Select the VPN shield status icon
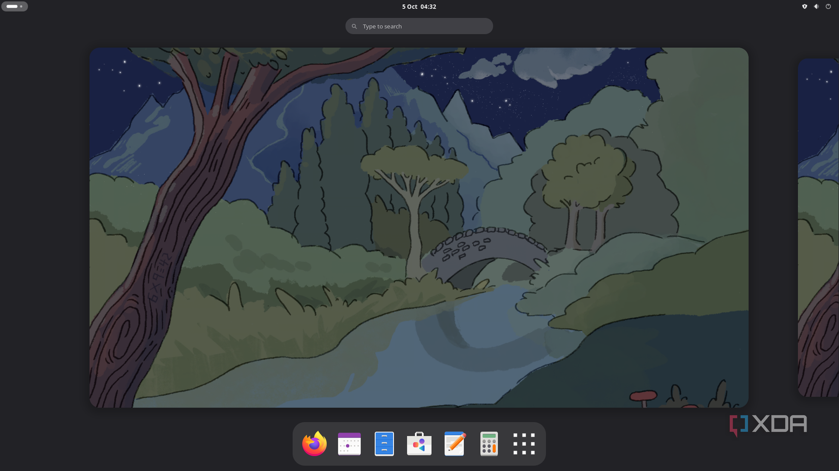 point(804,6)
